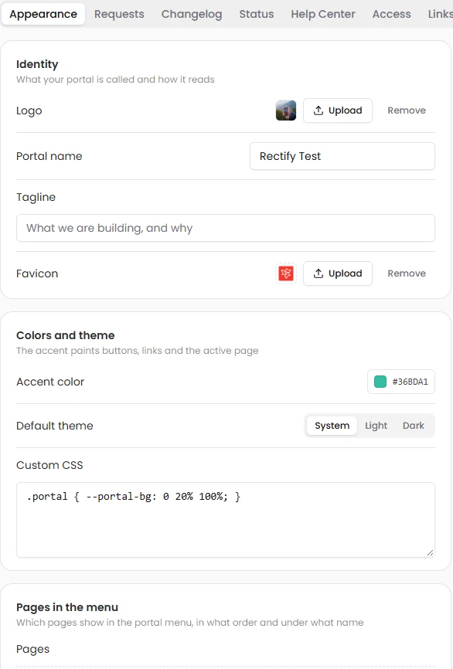Screen dimensions: 453x669
Task: Open the Access tab
Action: pos(391,14)
